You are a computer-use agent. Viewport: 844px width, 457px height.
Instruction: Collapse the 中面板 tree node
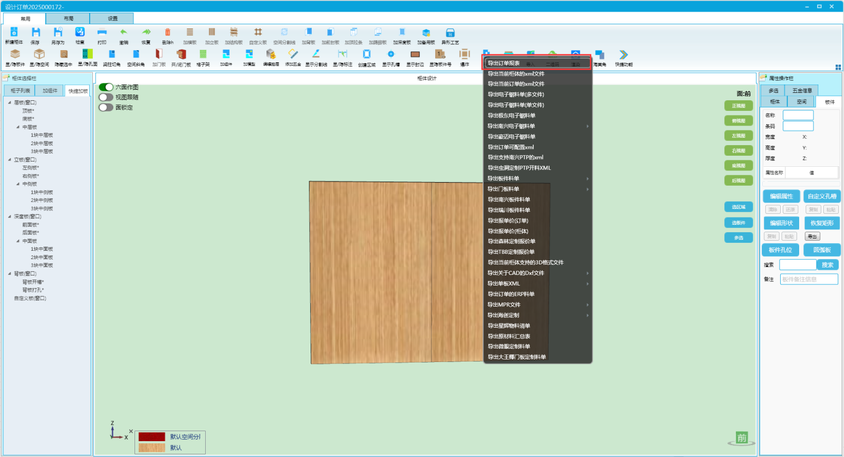click(18, 241)
